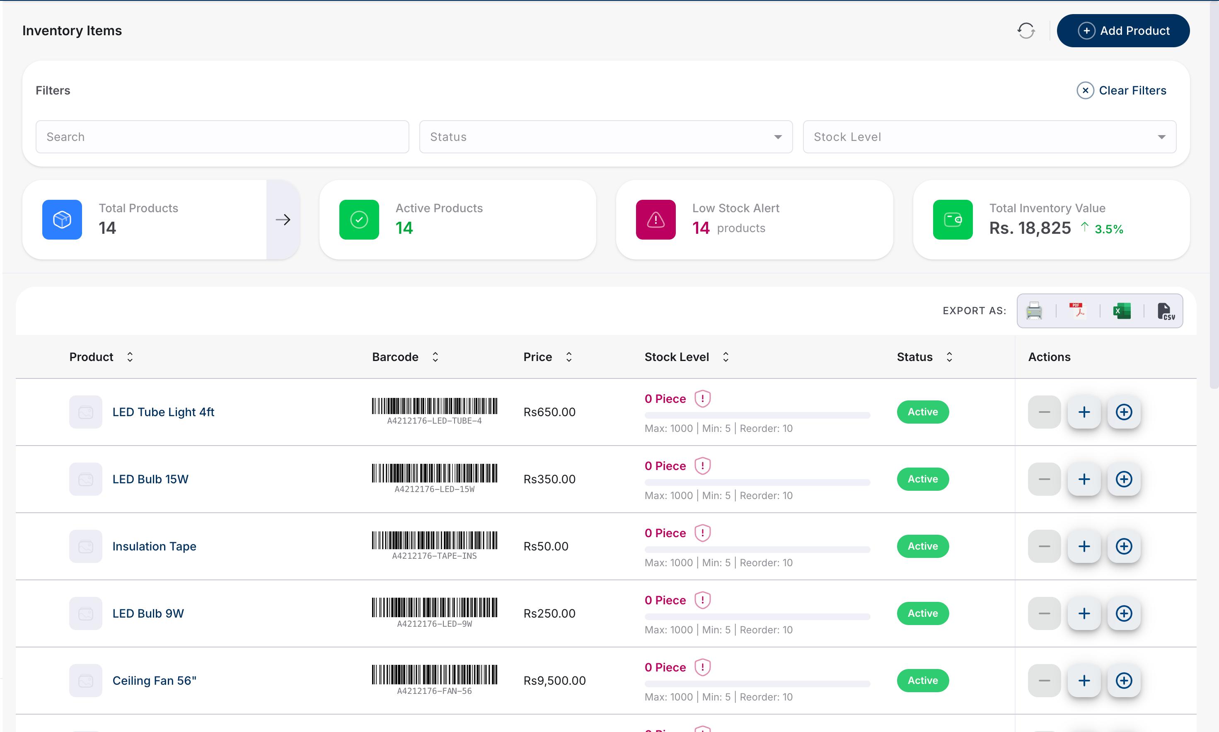Click the page vertical scrollbar
This screenshot has height=732, width=1219.
1214,195
